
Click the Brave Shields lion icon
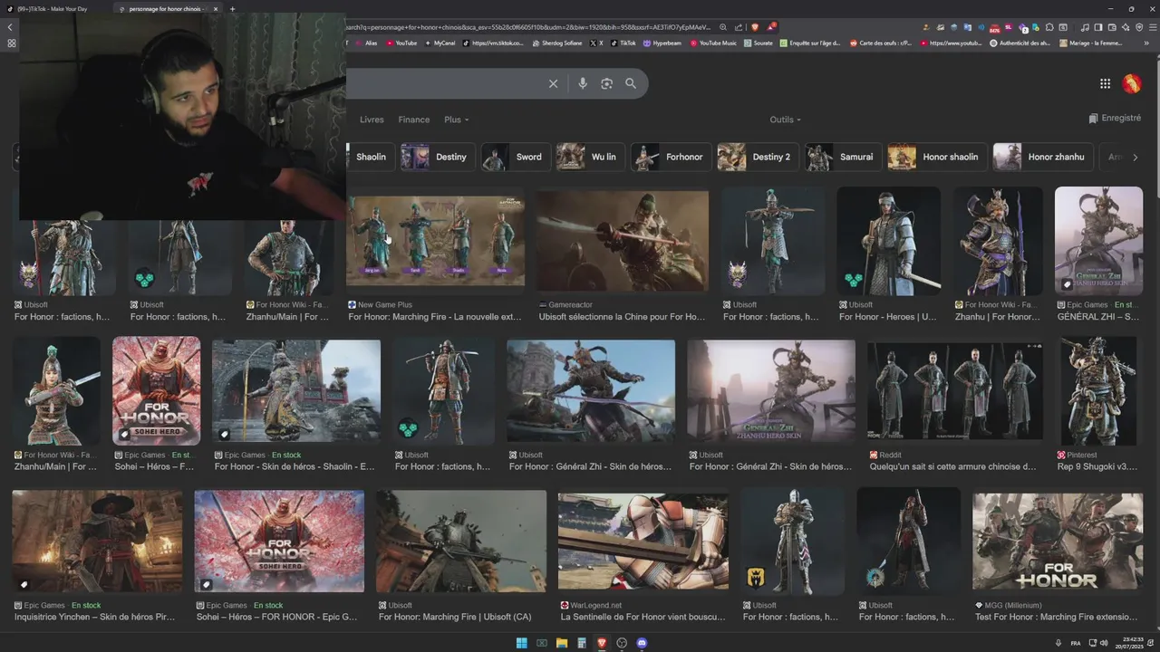click(x=755, y=27)
